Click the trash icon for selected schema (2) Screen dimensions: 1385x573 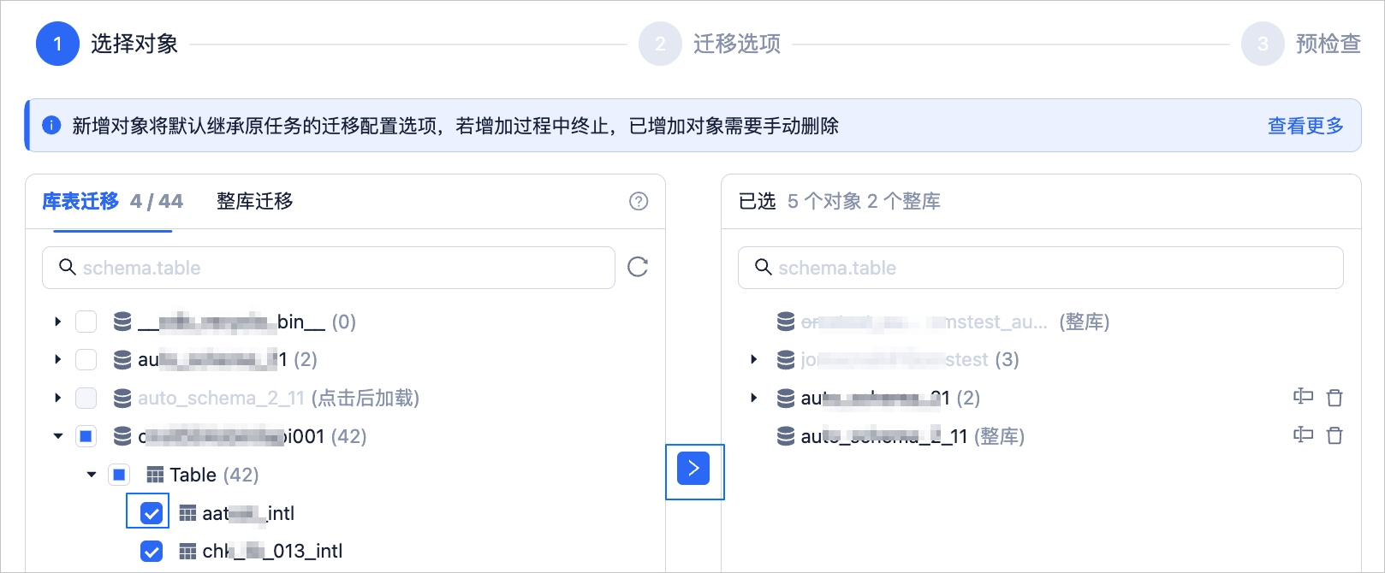[1334, 398]
